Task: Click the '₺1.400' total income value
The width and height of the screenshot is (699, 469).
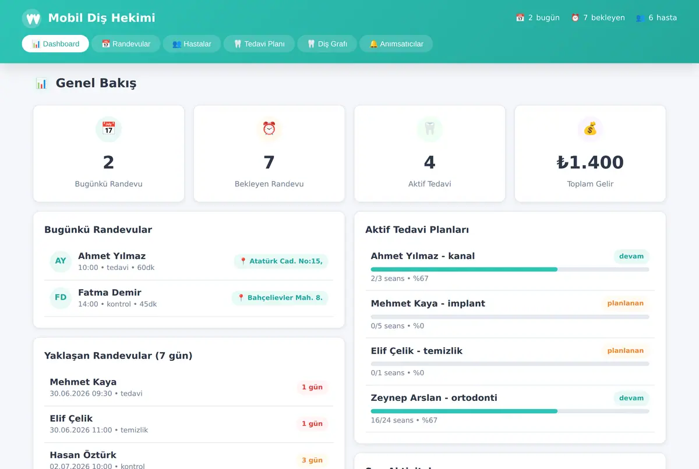Action: 590,162
